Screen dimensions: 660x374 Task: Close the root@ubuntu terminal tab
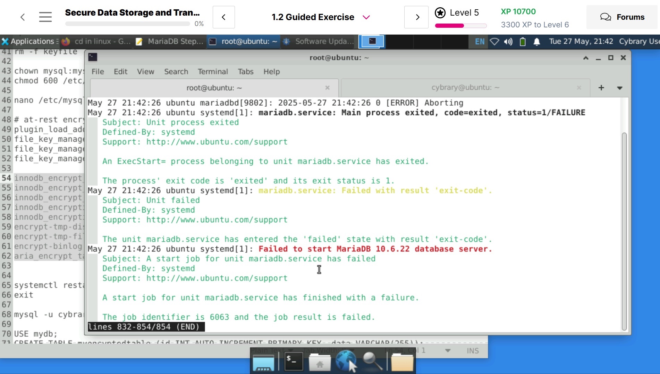pyautogui.click(x=327, y=88)
